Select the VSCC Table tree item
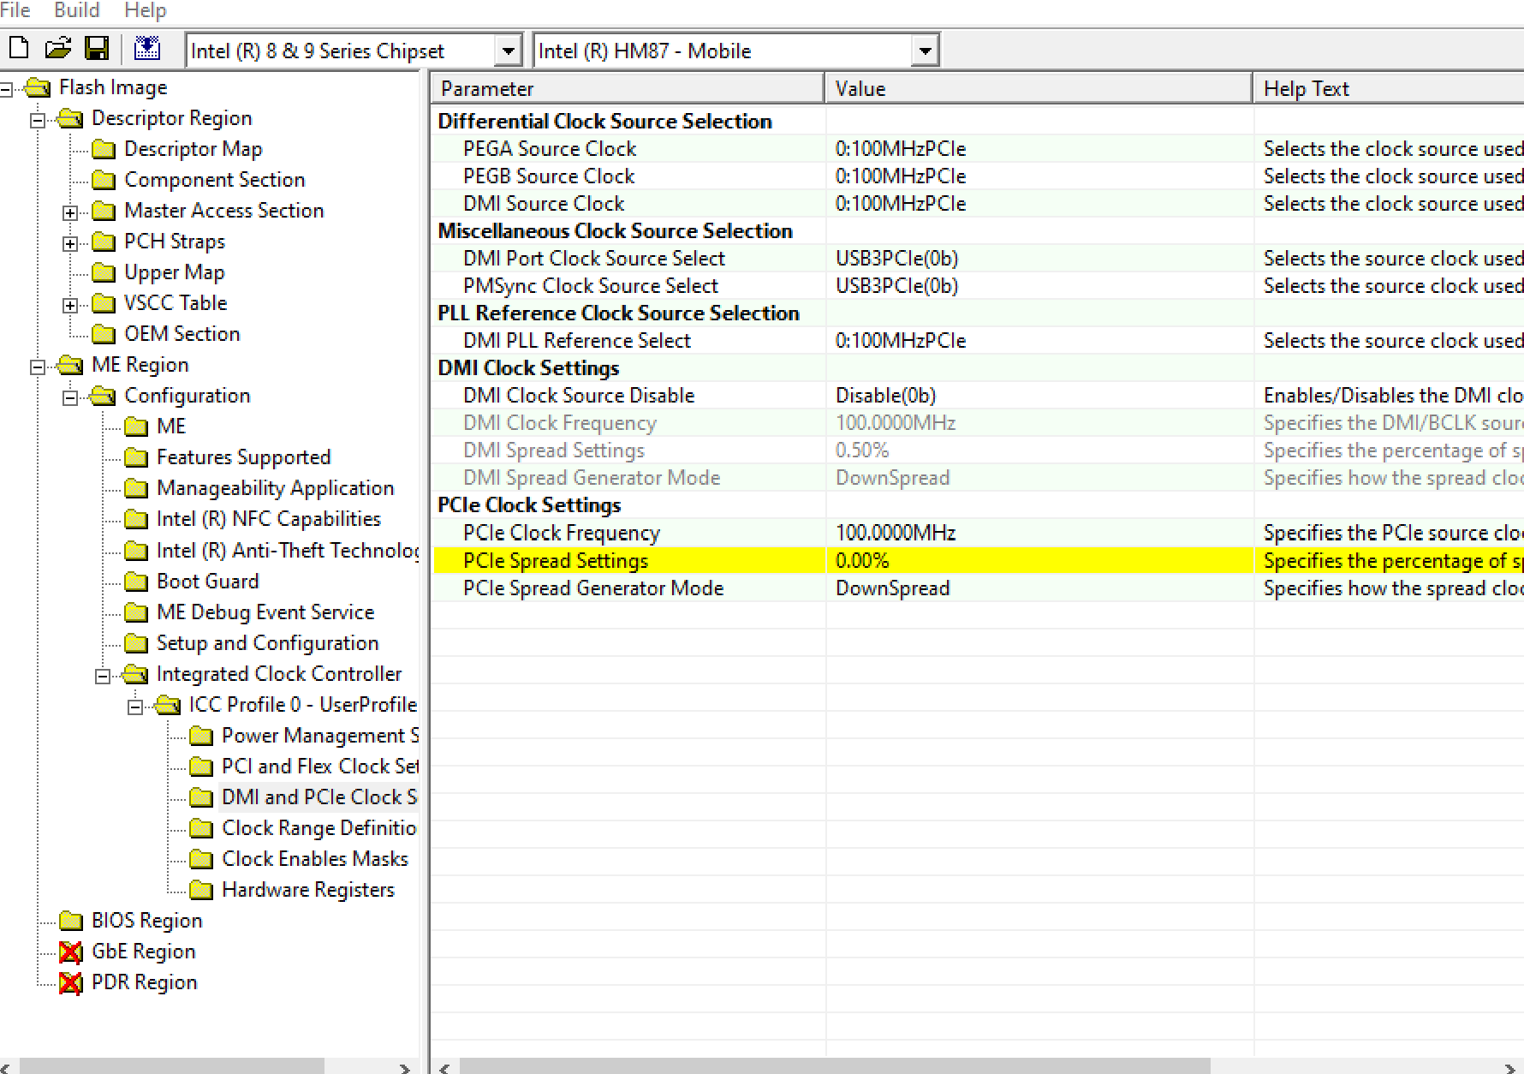Image resolution: width=1524 pixels, height=1074 pixels. tap(176, 303)
